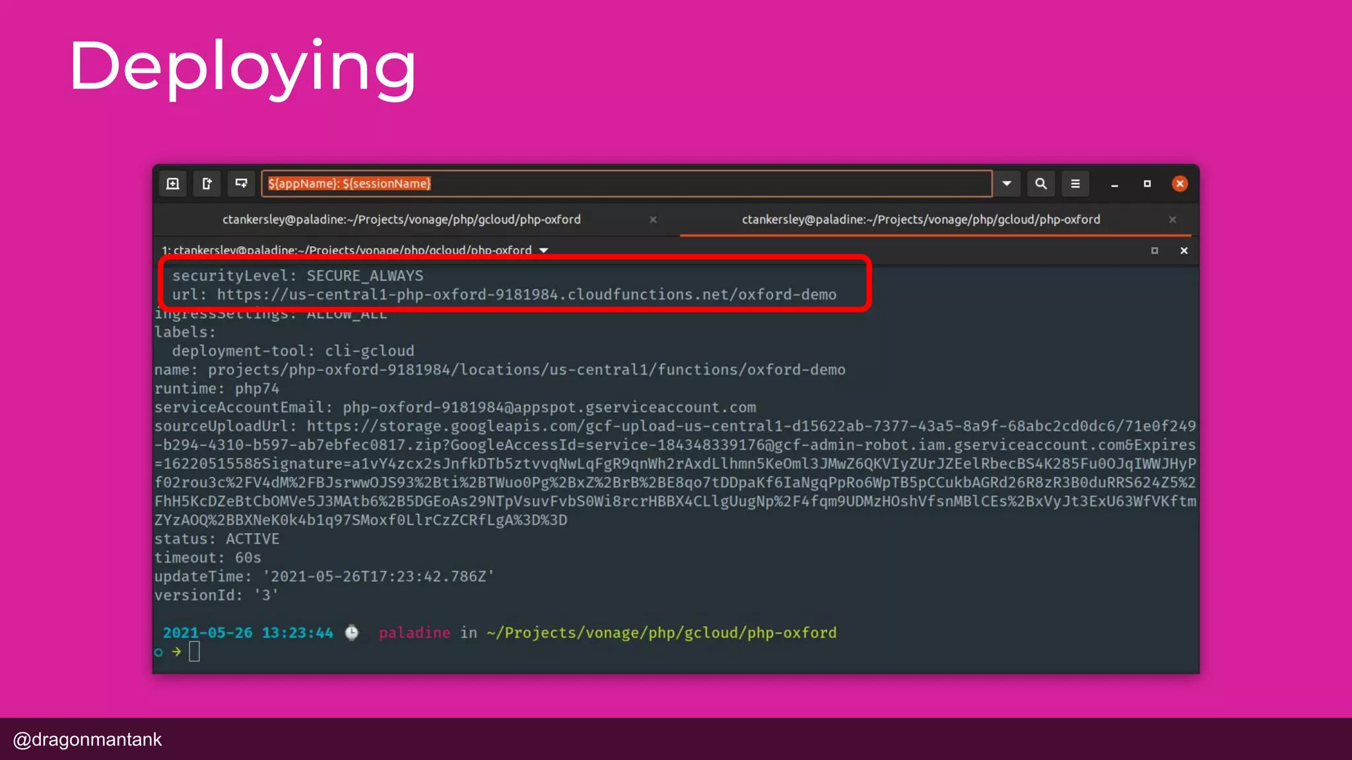
Task: Expand the session name dropdown arrow
Action: pyautogui.click(x=1007, y=183)
